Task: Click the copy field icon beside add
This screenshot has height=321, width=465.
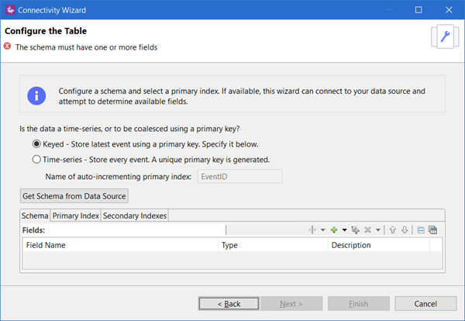Action: [355, 230]
